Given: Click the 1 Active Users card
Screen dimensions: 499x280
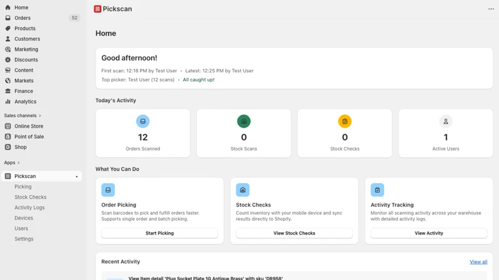Looking at the screenshot, I should coord(445,133).
